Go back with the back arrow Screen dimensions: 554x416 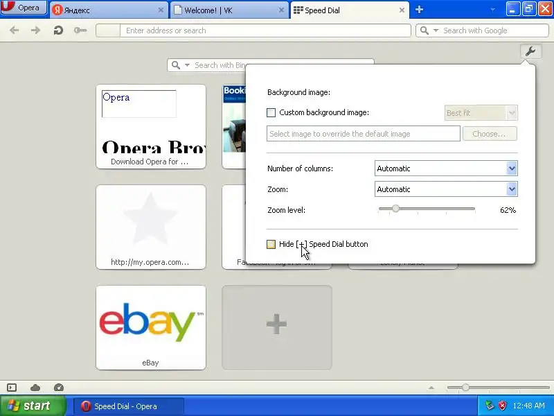click(x=14, y=31)
